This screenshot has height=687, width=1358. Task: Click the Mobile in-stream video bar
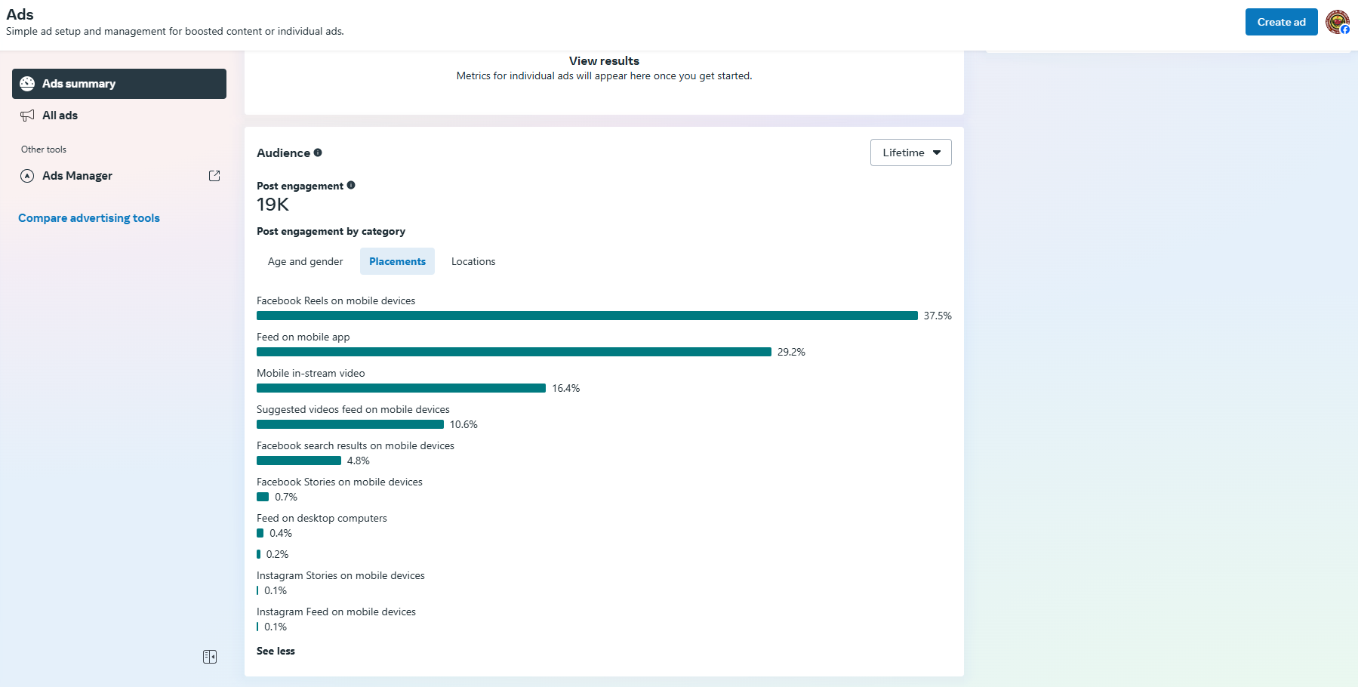401,388
